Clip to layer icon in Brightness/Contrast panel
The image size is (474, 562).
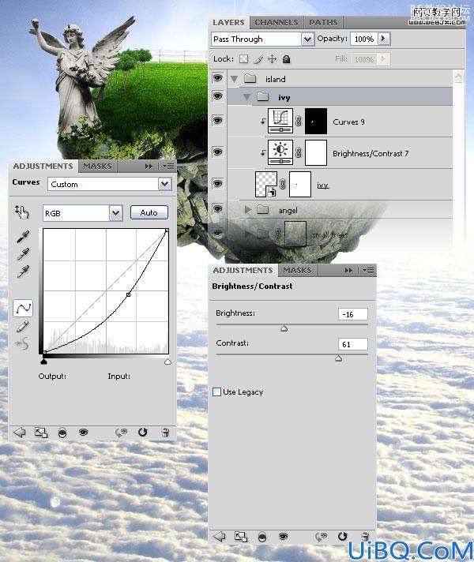(262, 538)
